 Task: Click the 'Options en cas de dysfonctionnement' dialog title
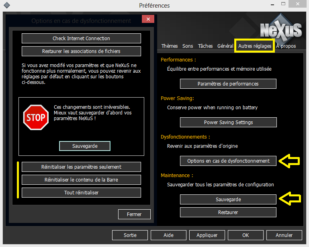pos(81,21)
